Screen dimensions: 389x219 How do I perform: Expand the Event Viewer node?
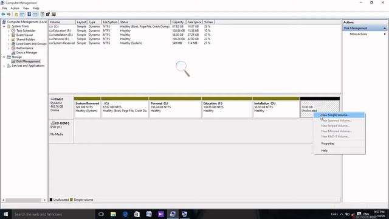click(9, 35)
